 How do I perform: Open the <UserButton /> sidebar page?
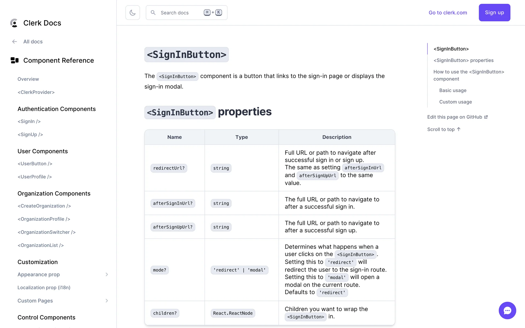point(35,164)
